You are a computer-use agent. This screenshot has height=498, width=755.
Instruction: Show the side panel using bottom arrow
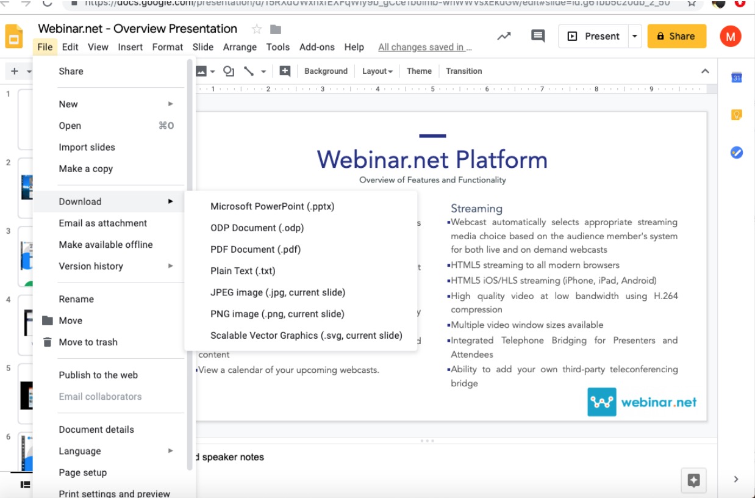pos(736,480)
